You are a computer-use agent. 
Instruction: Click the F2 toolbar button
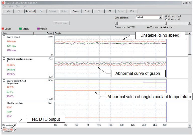pyautogui.click(x=19, y=11)
